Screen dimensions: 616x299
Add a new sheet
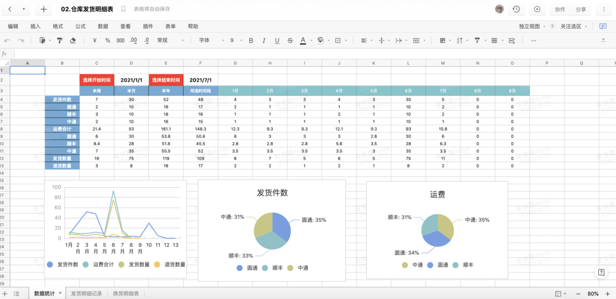(5, 293)
